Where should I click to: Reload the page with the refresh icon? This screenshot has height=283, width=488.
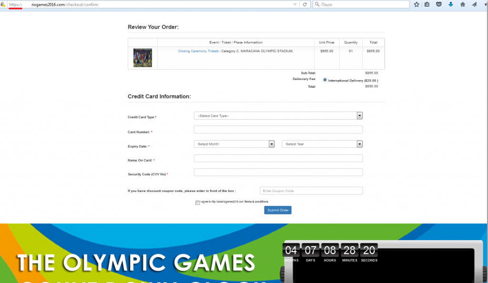pos(305,4)
